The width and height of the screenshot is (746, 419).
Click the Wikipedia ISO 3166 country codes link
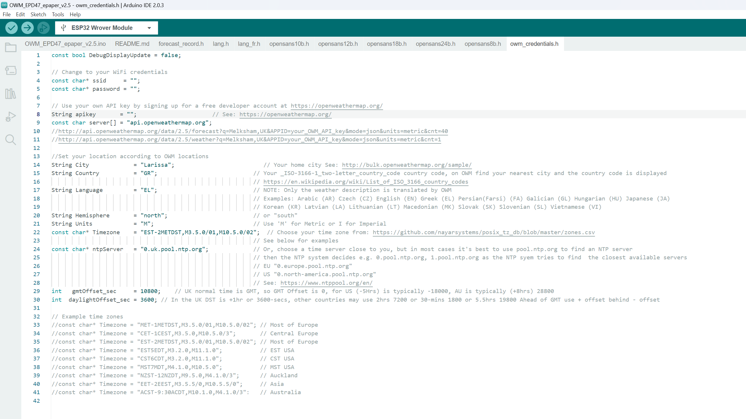tap(366, 182)
